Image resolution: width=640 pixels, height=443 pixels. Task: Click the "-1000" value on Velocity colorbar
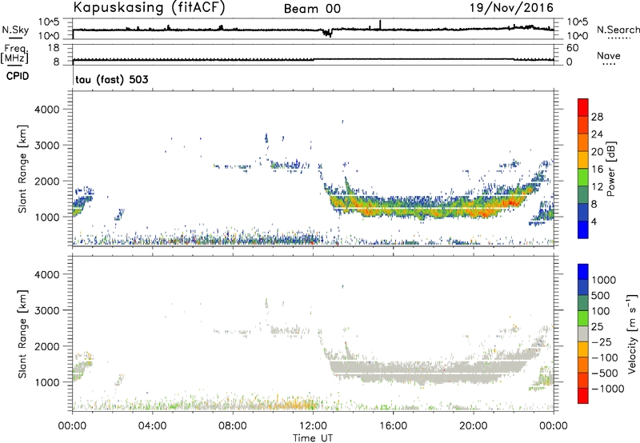(608, 389)
